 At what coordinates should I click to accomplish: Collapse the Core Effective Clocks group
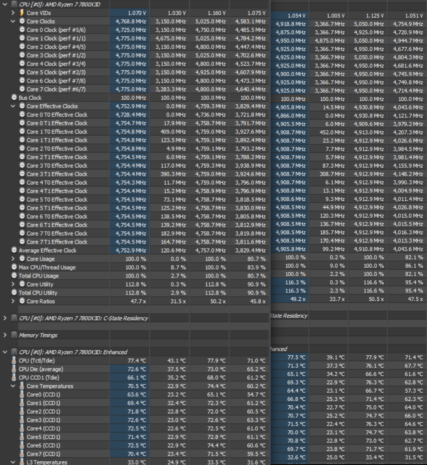click(13, 106)
